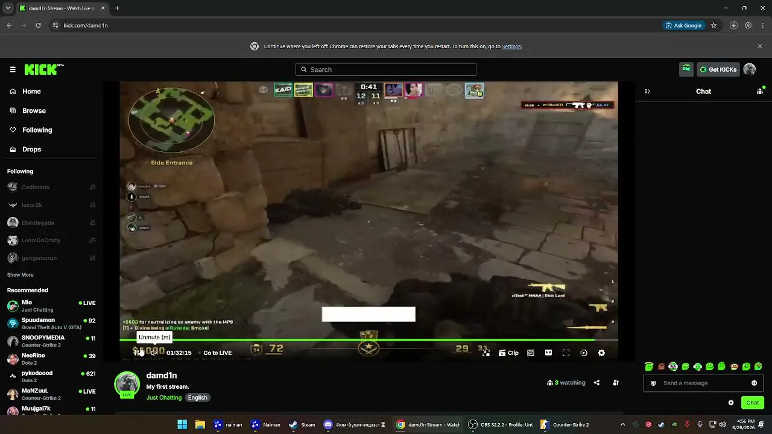Create a Clip from the stream

(508, 353)
